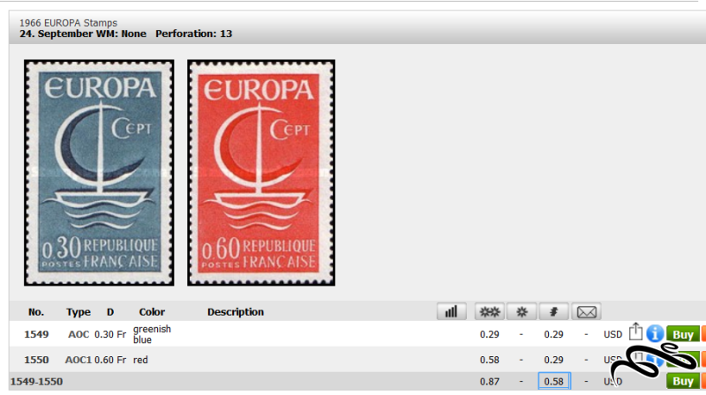Click the single-star unused condition icon
The image size is (706, 395).
pyautogui.click(x=522, y=312)
